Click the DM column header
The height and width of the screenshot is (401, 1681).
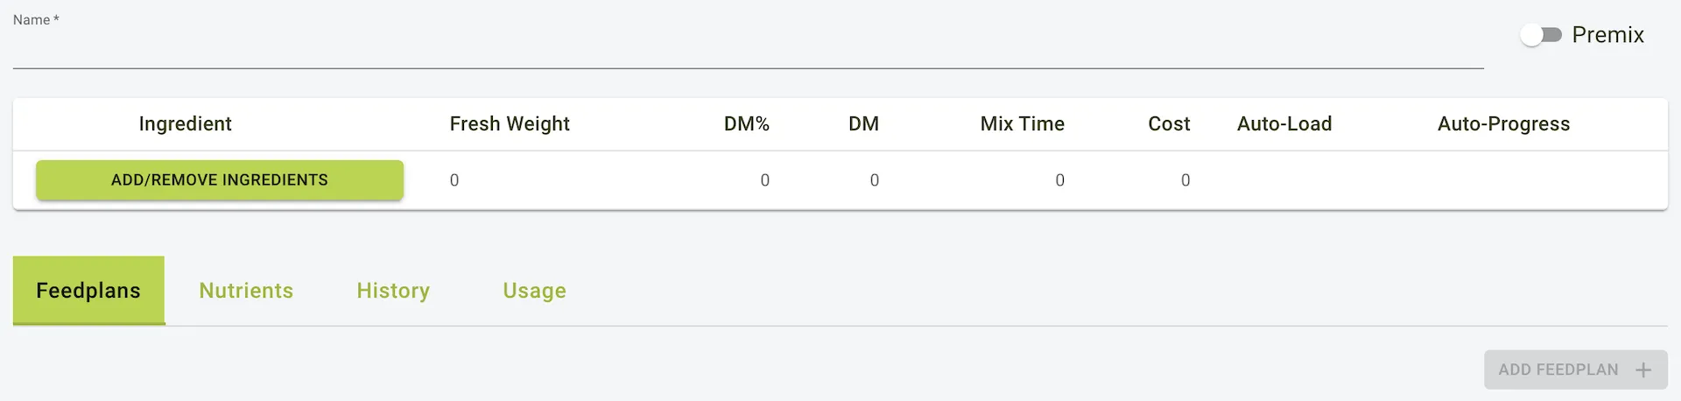point(863,124)
